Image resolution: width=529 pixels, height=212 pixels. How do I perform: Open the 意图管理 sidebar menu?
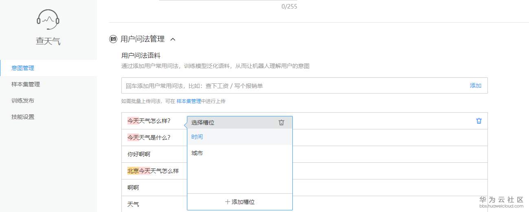(x=23, y=68)
